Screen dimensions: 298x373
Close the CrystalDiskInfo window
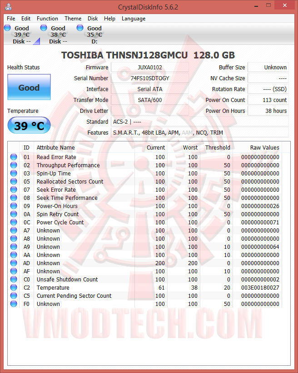(285, 5)
